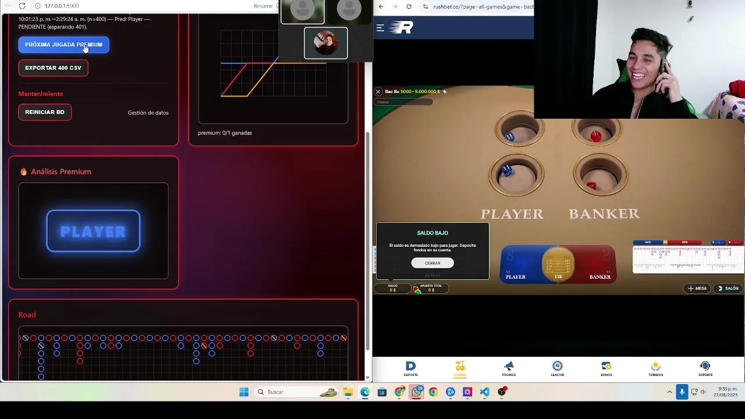Show hidden system tray icons
This screenshot has height=419, width=745.
669,392
